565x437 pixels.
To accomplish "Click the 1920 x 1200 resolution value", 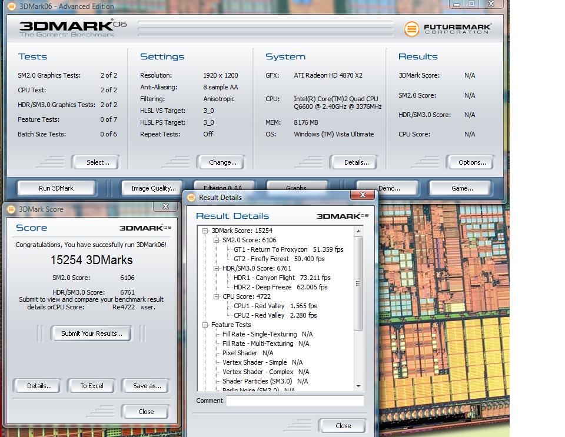I will click(x=221, y=75).
